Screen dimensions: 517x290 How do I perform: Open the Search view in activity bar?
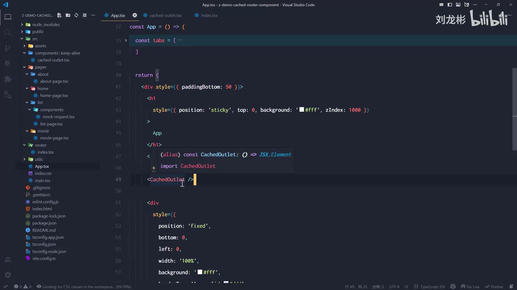pos(8,32)
